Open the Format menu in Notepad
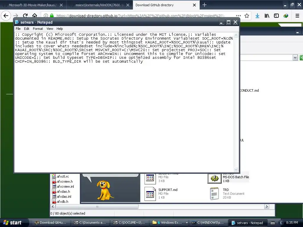This screenshot has width=303, height=227. point(38,29)
